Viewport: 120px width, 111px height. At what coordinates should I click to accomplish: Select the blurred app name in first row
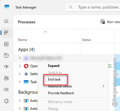46,58
